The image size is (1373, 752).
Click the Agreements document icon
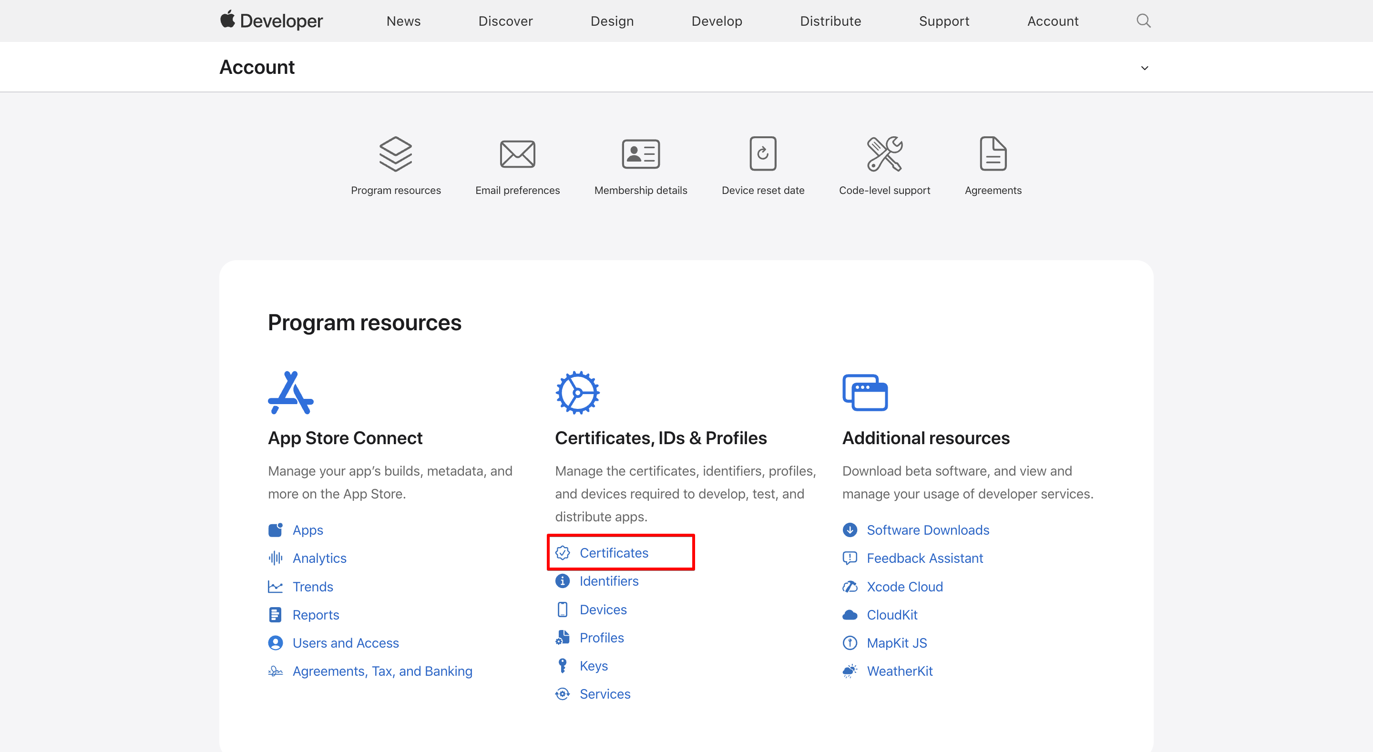coord(993,153)
